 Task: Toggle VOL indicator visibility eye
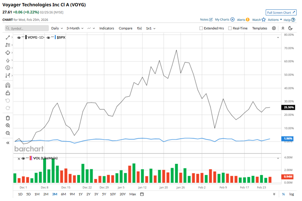click(x=23, y=158)
